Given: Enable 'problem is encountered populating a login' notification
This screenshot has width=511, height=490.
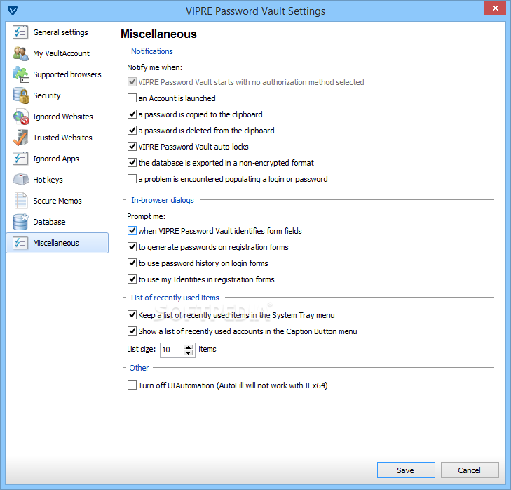Looking at the screenshot, I should [132, 179].
